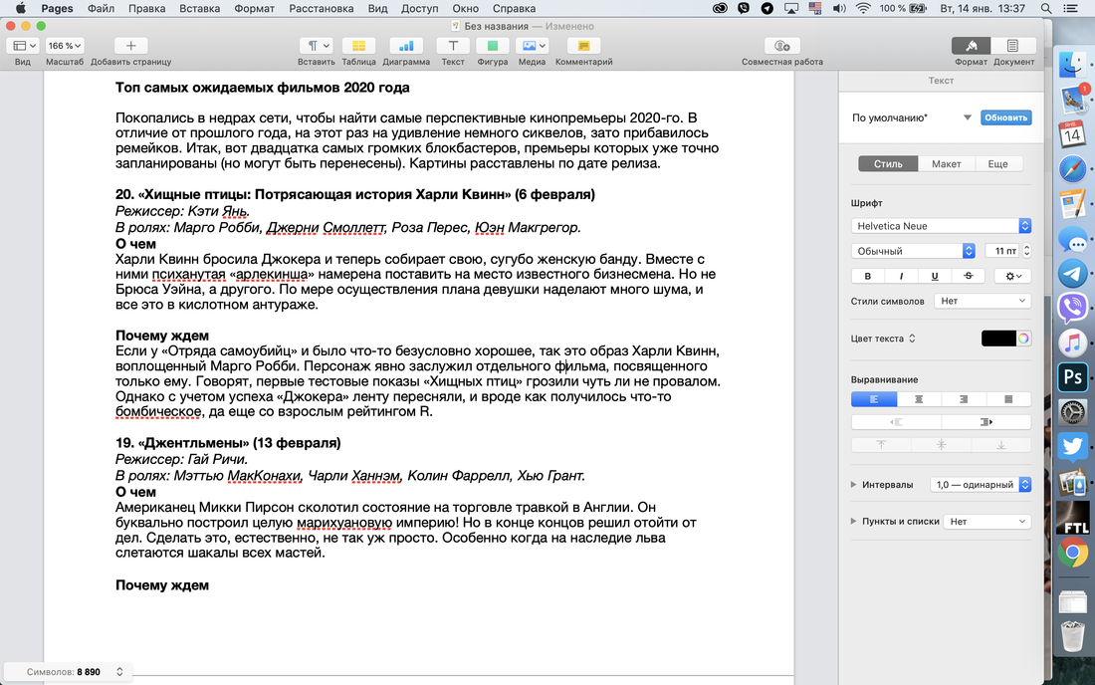Open Collaboration (Совместная работа) icon
Image resolution: width=1095 pixels, height=685 pixels.
coord(781,46)
